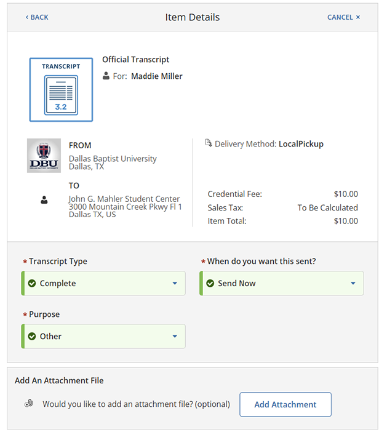Click the person icon beside Maddie Miller

pos(106,76)
